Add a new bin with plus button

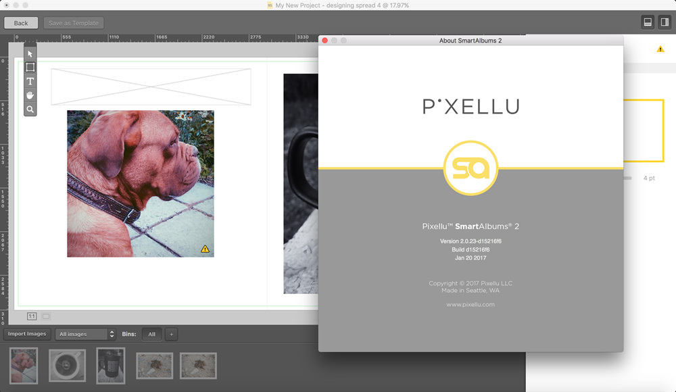tap(171, 334)
